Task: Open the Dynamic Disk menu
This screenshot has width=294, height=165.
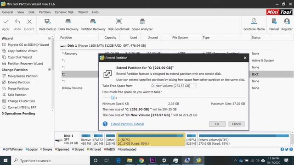Action: pos(64,12)
